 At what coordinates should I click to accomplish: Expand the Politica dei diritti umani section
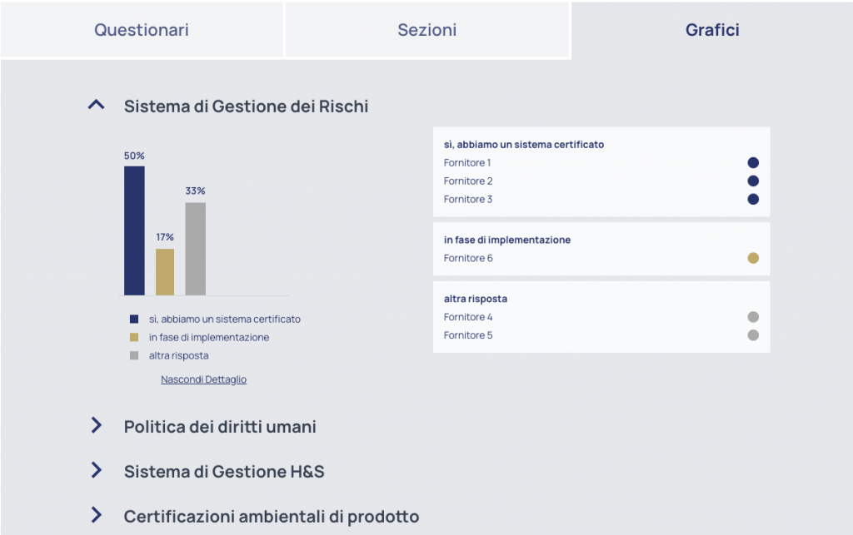(97, 425)
